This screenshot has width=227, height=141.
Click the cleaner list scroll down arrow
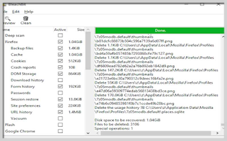pos(88,133)
